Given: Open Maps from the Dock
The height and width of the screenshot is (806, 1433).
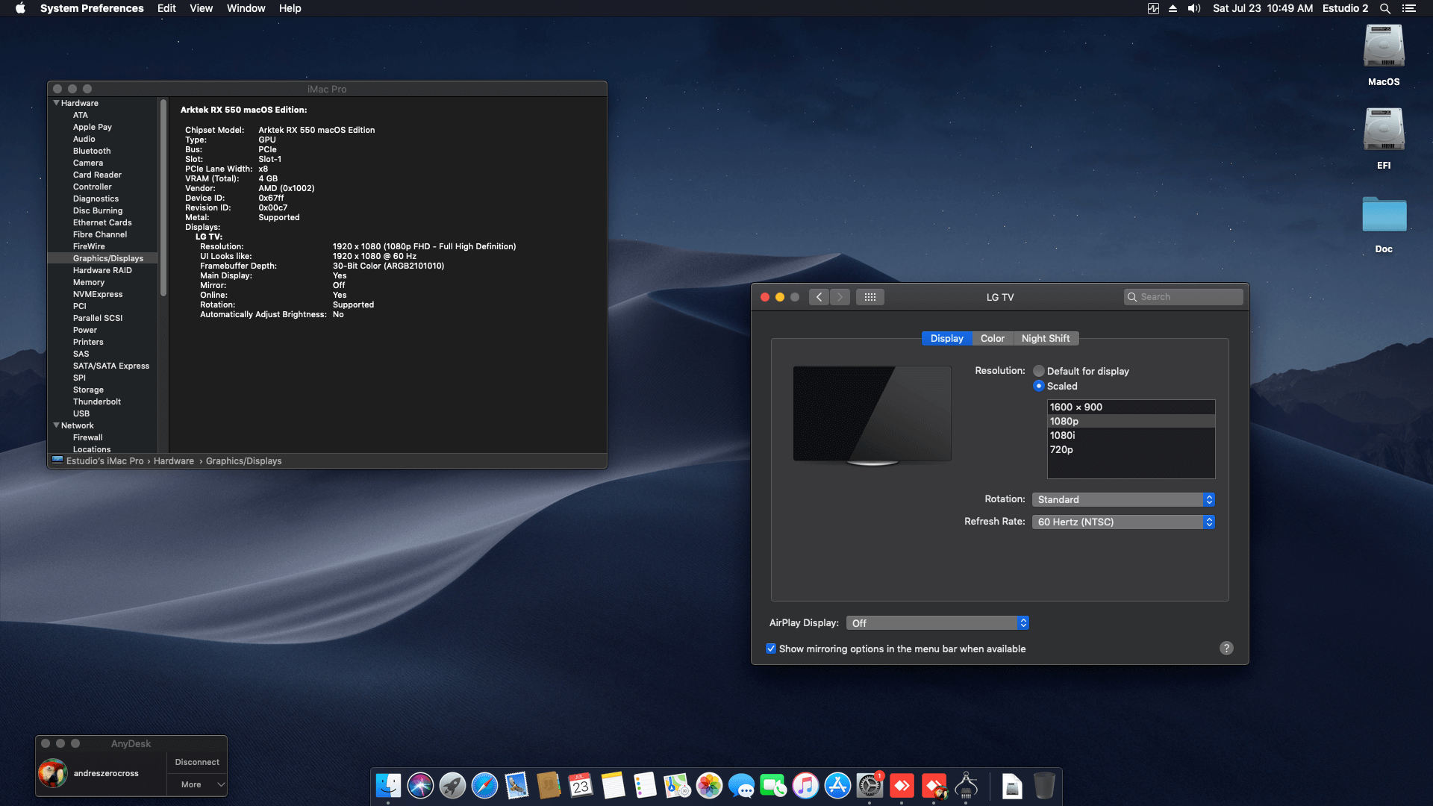Looking at the screenshot, I should tap(677, 786).
